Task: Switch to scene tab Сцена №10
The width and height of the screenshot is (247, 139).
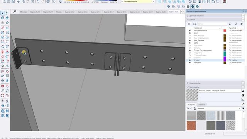Action: tap(35, 12)
